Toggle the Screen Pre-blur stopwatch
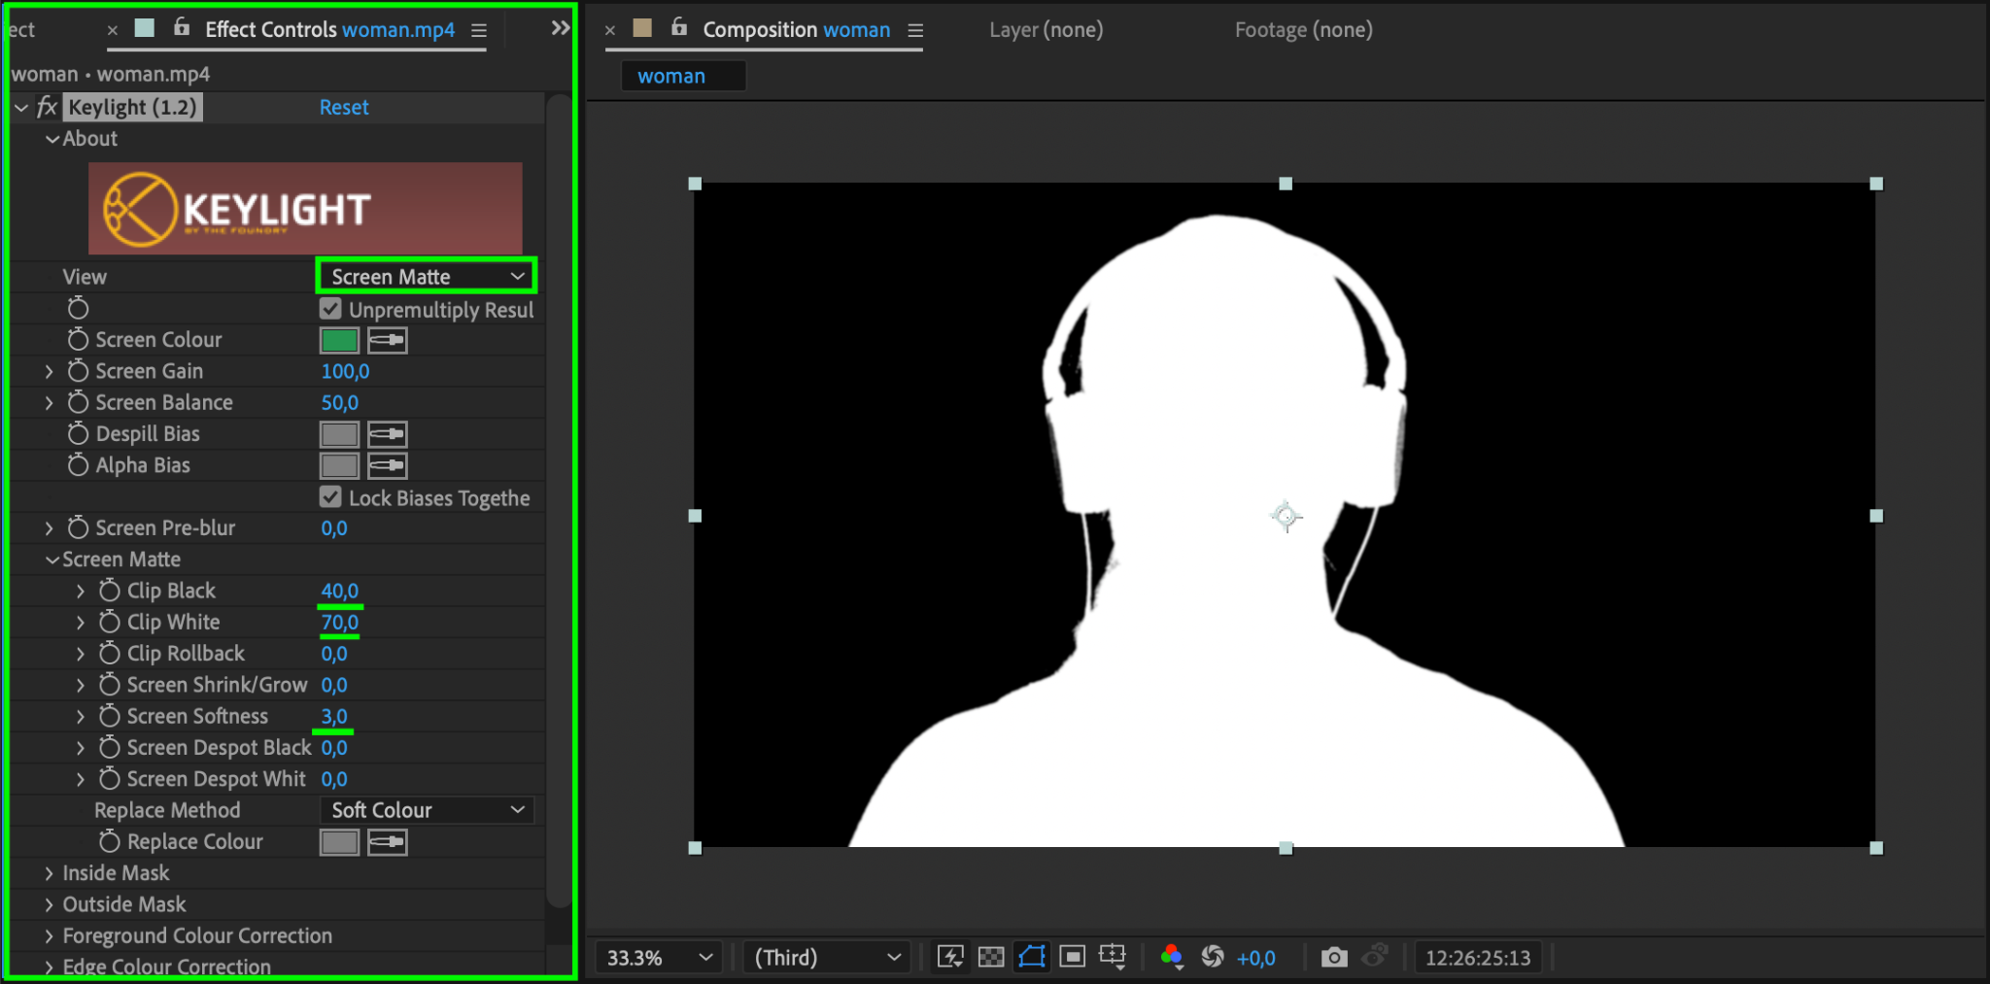The image size is (1990, 984). [78, 526]
